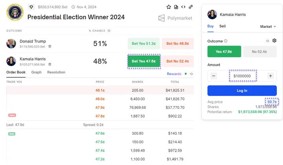Click the info icon next to Outcome
283x165 pixels.
coord(226,41)
